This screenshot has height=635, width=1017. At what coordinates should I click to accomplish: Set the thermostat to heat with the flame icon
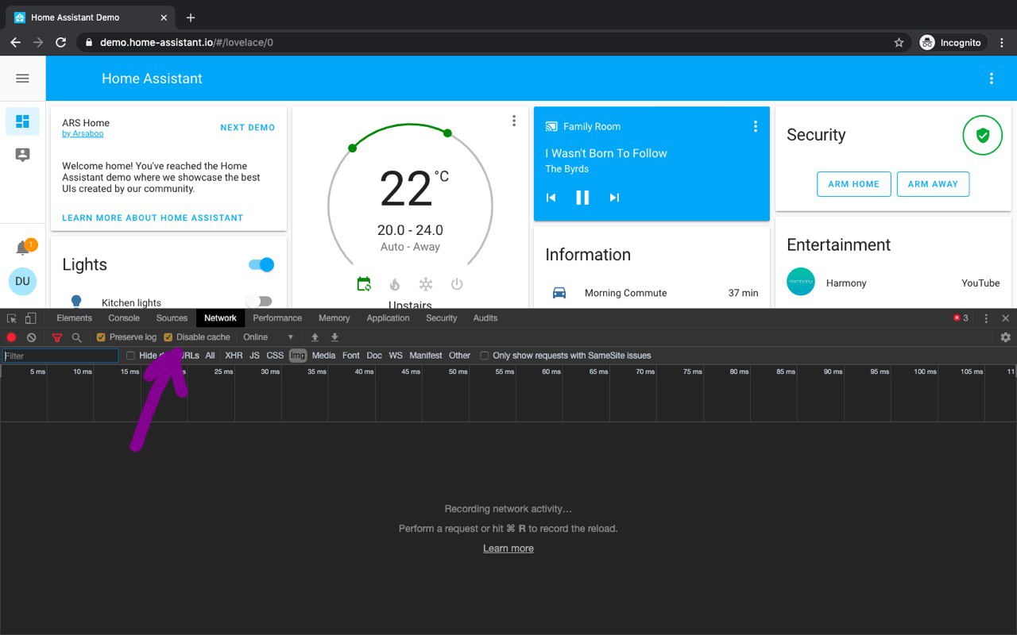click(395, 284)
